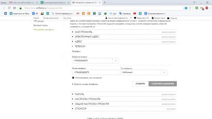Viewport: 212px width, 119px height.
Task: Click the green padlock security icon
Action: pyautogui.click(x=21, y=8)
